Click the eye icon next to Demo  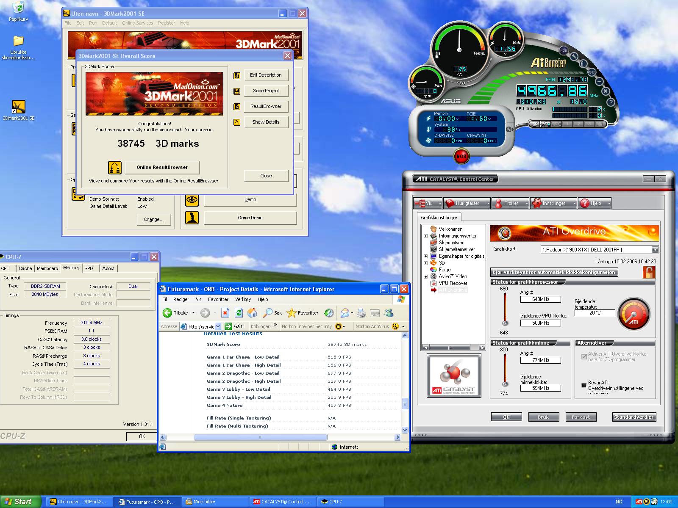[192, 199]
